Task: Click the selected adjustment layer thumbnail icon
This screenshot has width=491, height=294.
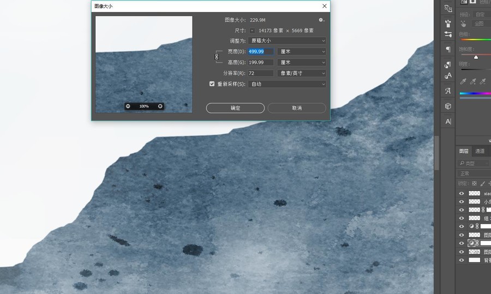Action: (471, 243)
